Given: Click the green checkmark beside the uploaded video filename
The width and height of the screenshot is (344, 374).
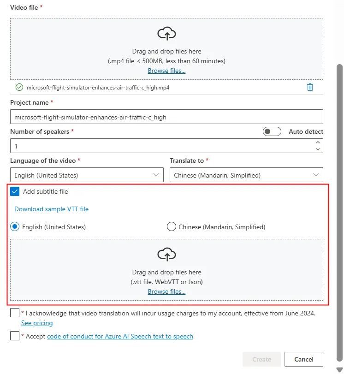Looking at the screenshot, I should point(19,87).
